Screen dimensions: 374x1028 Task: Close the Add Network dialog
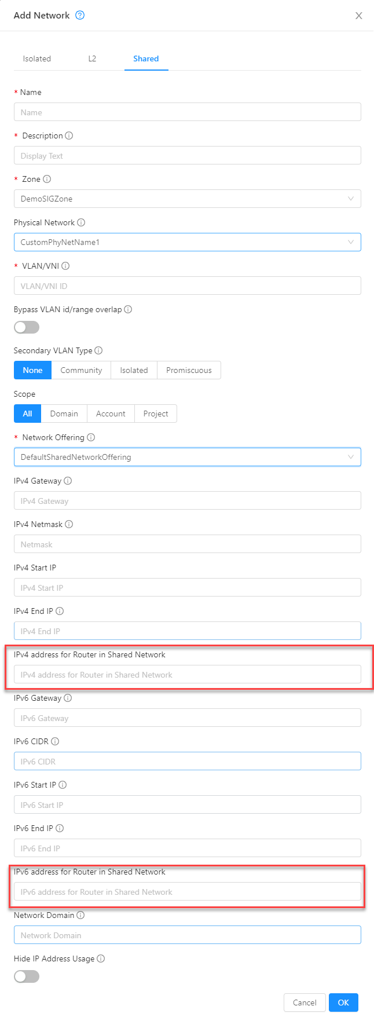click(x=359, y=16)
